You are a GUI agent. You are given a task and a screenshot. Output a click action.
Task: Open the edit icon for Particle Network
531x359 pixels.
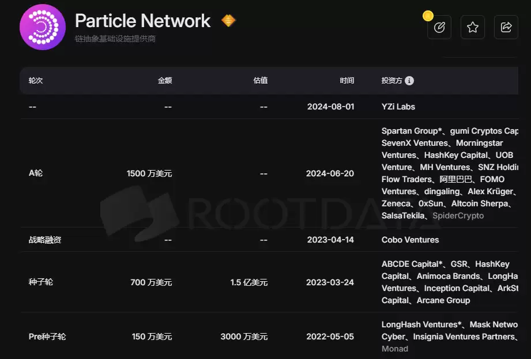[439, 27]
